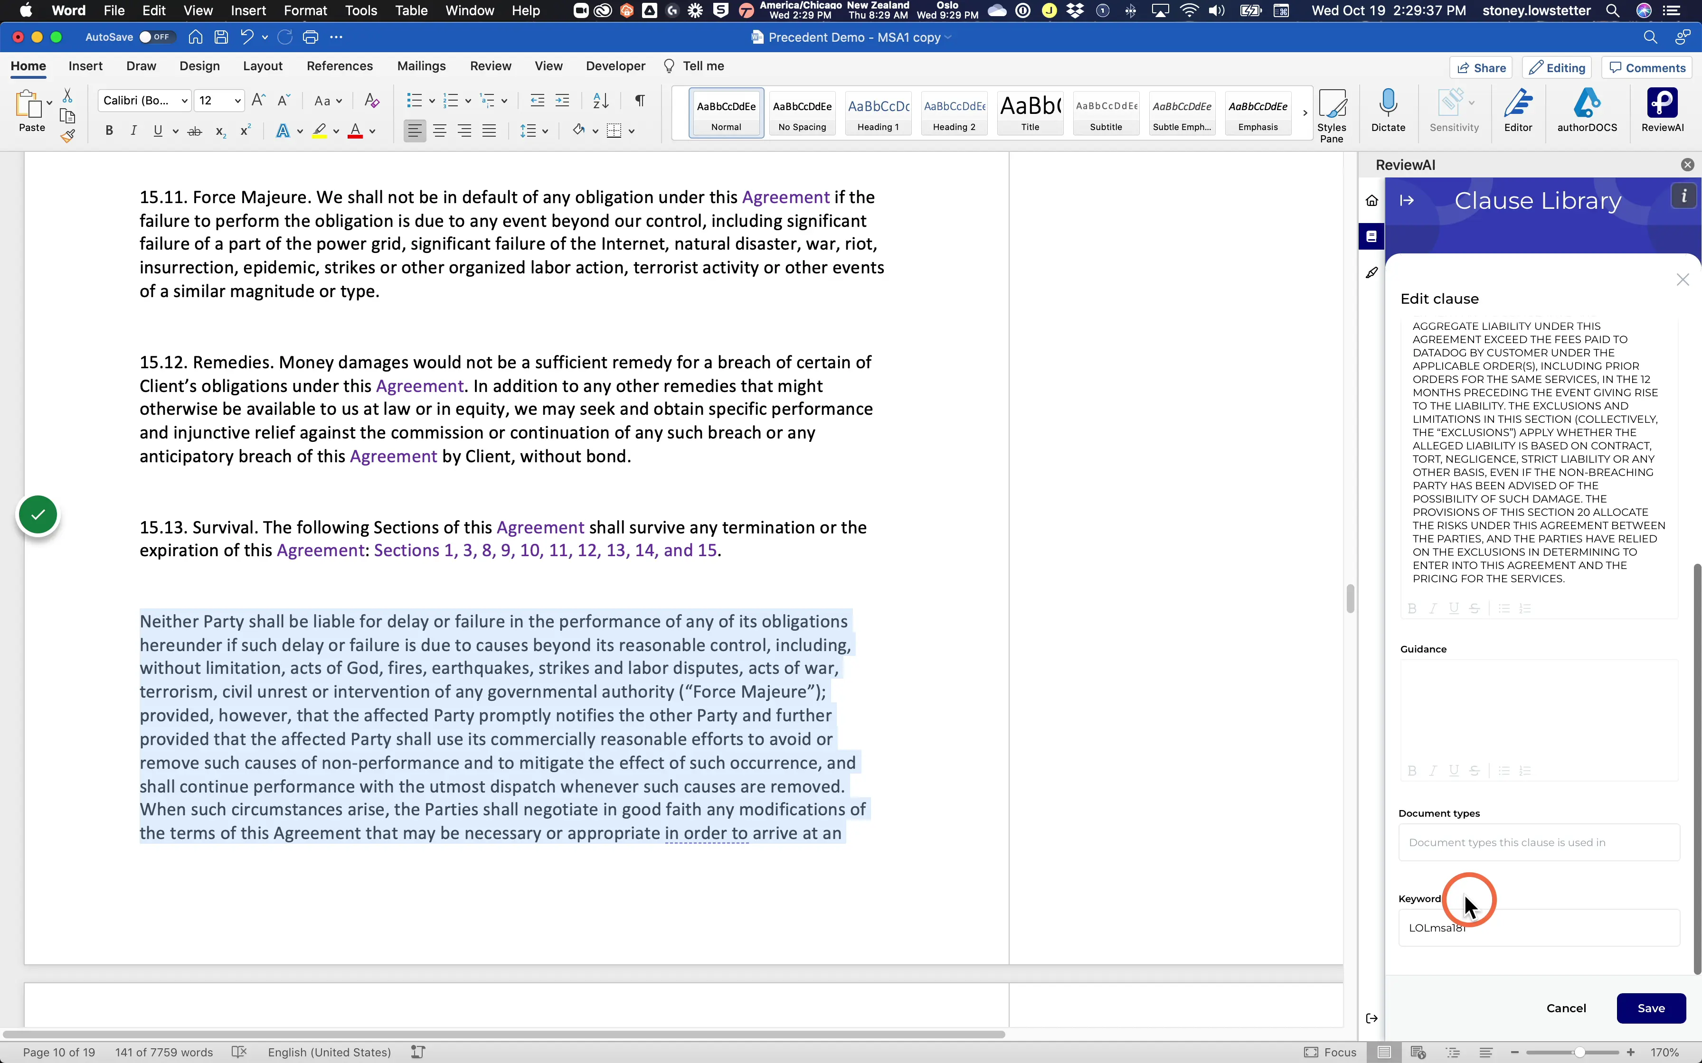Click the Keyword input field
The width and height of the screenshot is (1702, 1063).
coord(1539,927)
